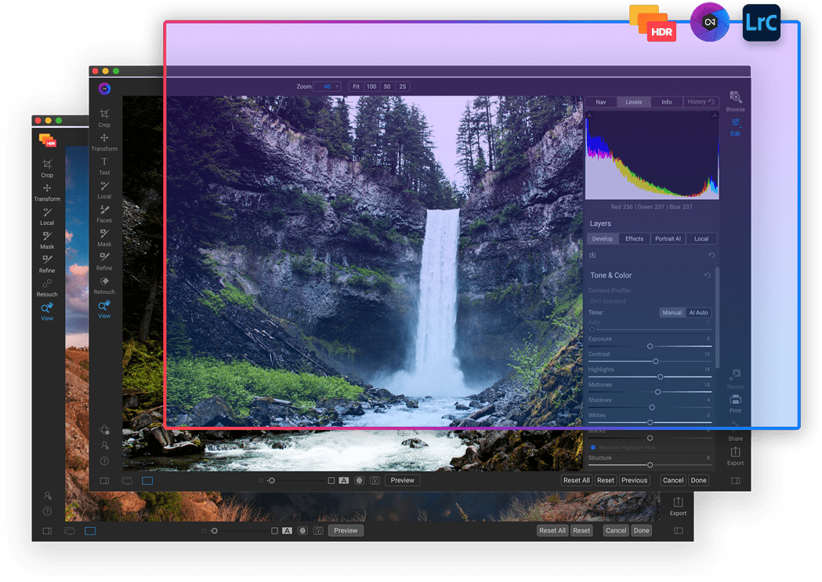This screenshot has height=582, width=822.
Task: Select the Local tool in HDR window
Action: click(x=47, y=216)
